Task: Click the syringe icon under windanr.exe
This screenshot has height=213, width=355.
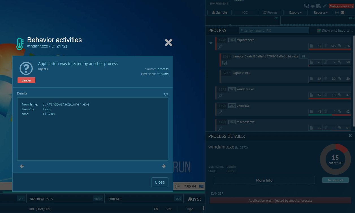Action: 220,96
